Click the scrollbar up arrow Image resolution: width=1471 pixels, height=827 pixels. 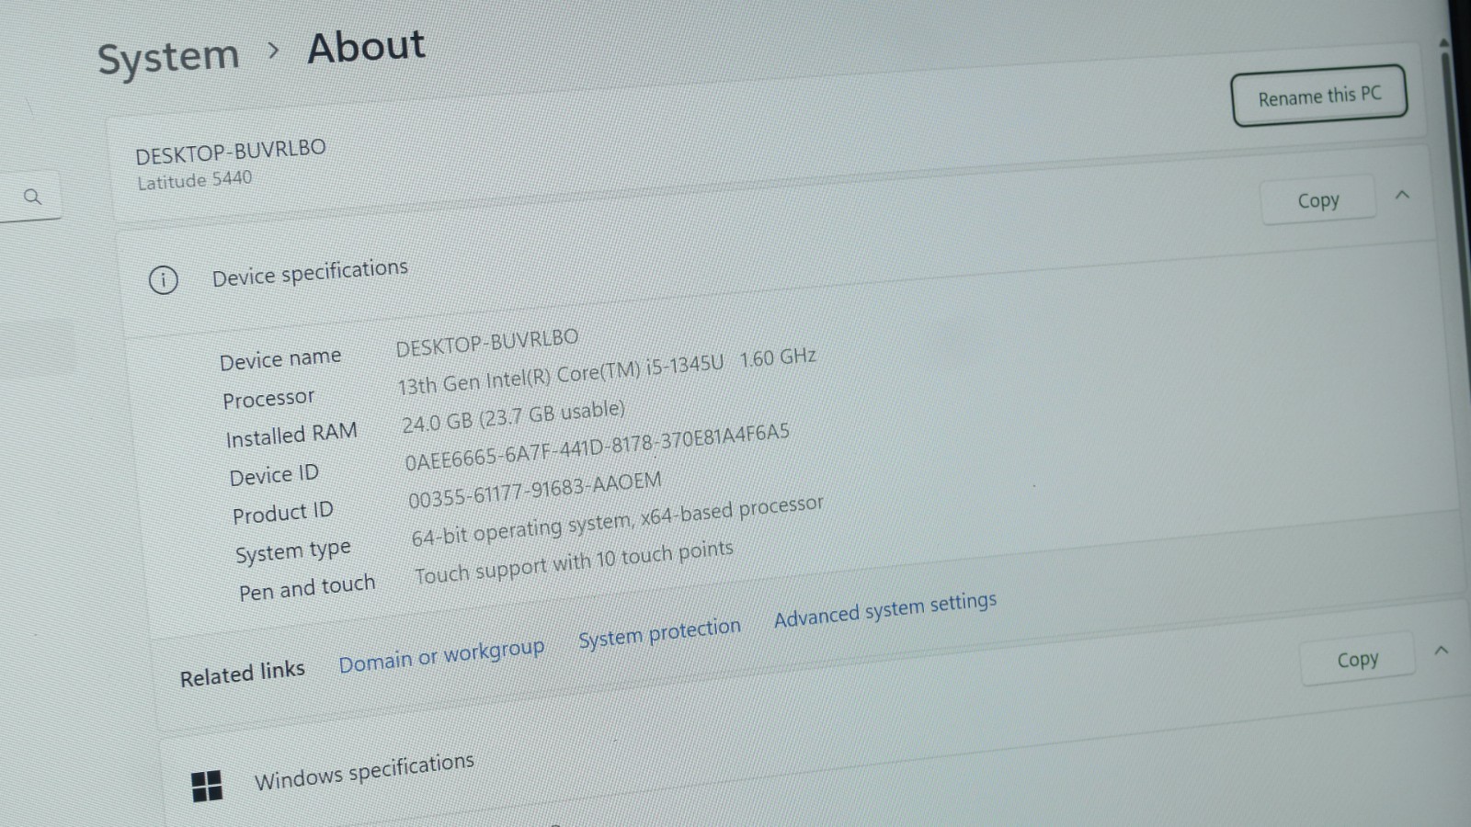coord(1444,43)
